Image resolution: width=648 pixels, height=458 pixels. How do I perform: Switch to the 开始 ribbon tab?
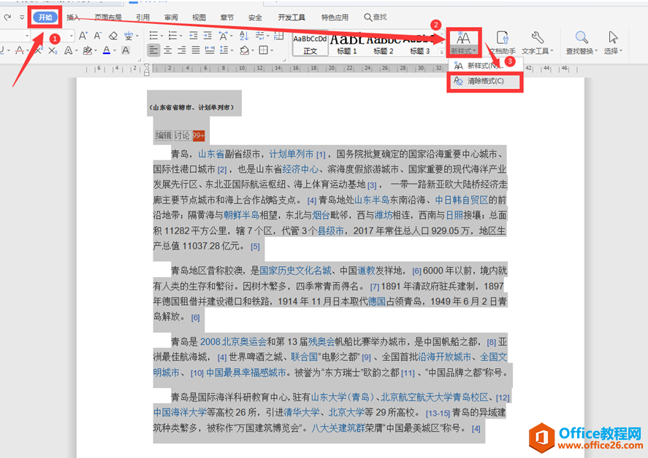pos(45,18)
